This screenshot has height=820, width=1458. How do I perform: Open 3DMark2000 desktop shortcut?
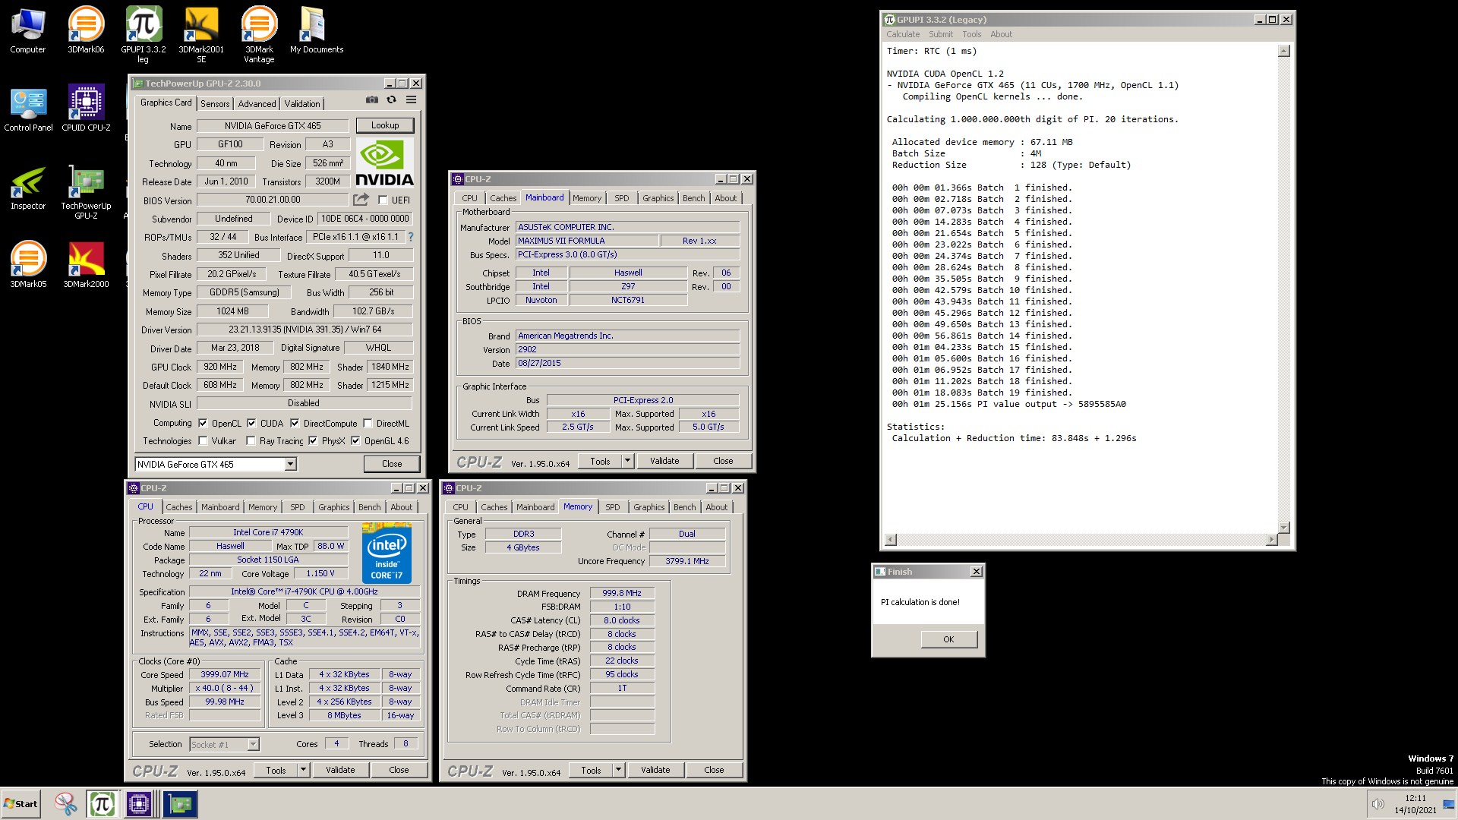coord(86,264)
